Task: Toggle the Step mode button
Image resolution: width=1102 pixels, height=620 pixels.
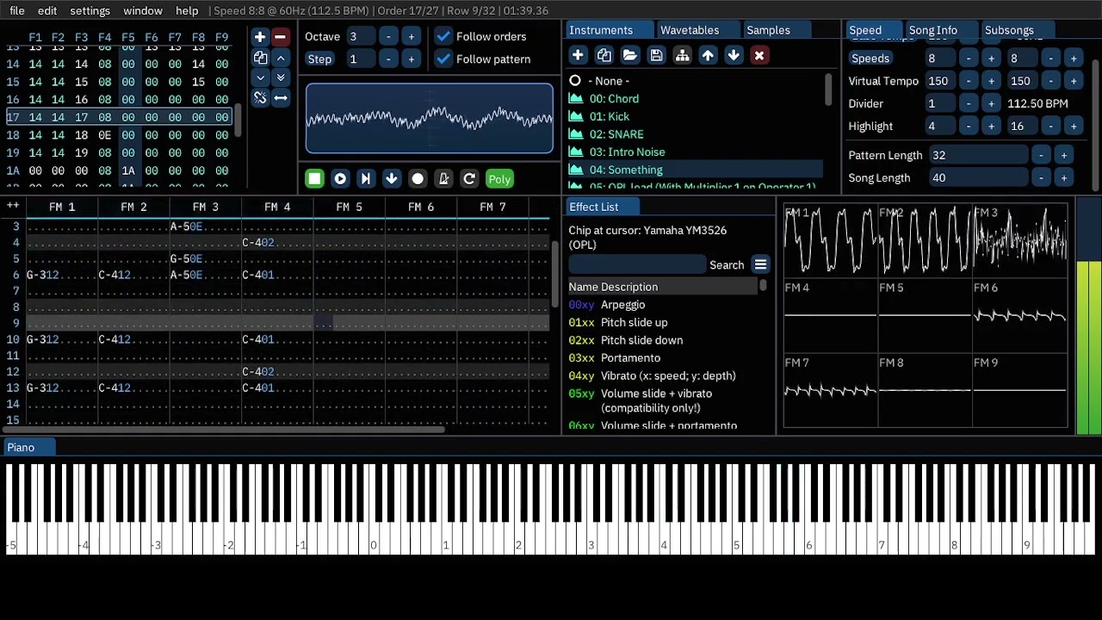Action: [x=319, y=59]
